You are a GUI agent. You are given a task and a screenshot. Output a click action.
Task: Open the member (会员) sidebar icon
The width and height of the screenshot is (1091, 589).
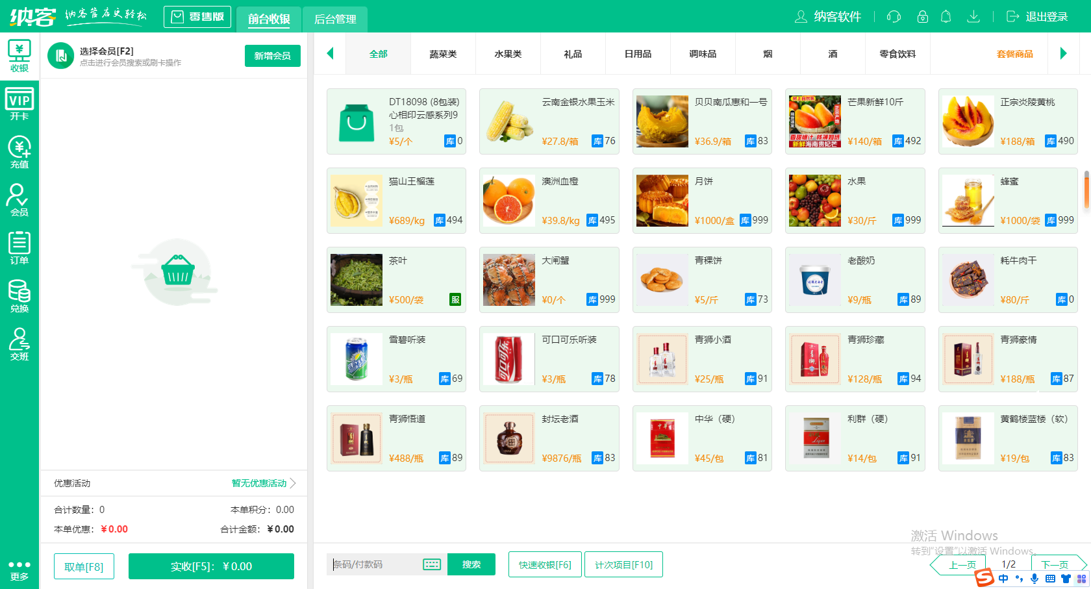coord(19,200)
